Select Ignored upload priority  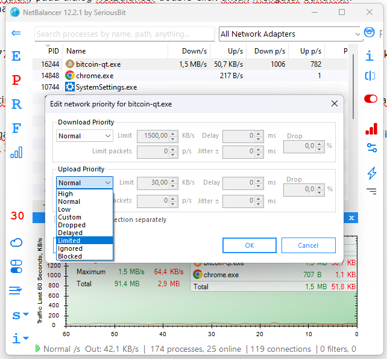click(84, 248)
